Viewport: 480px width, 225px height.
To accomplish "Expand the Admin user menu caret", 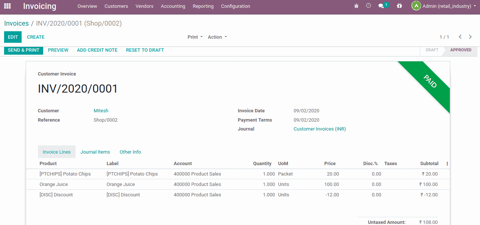I will tap(474, 6).
